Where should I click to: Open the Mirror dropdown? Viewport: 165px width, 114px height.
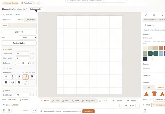[118, 101]
